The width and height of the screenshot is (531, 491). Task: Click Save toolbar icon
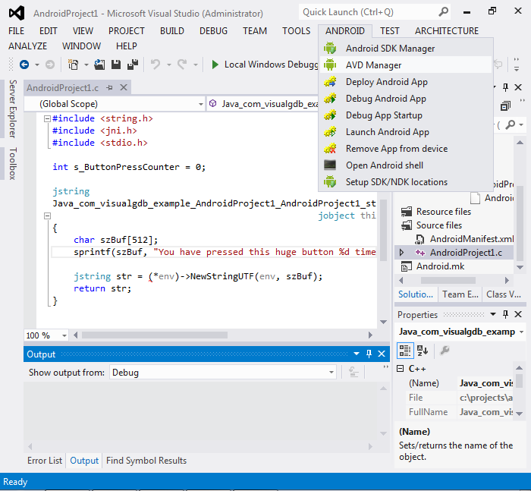[x=116, y=65]
